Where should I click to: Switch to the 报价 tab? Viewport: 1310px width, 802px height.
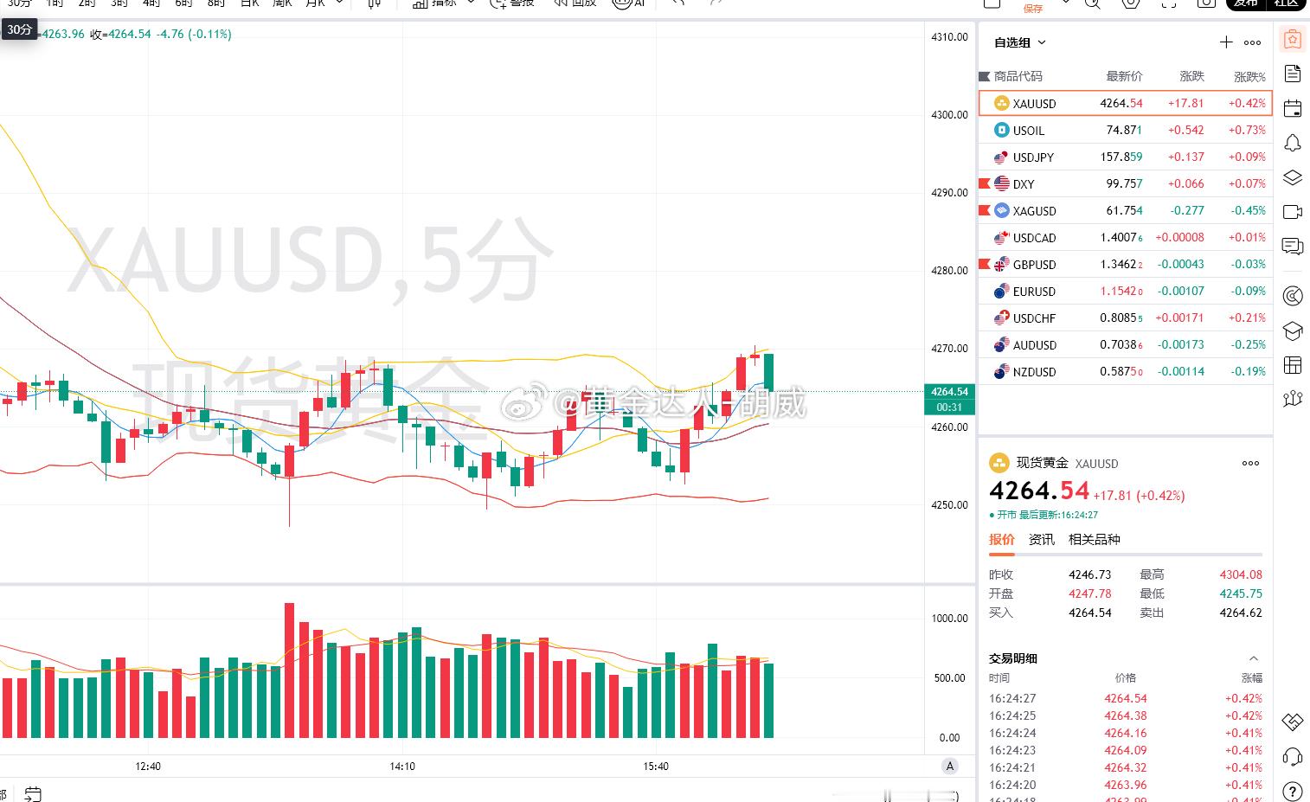[1002, 539]
